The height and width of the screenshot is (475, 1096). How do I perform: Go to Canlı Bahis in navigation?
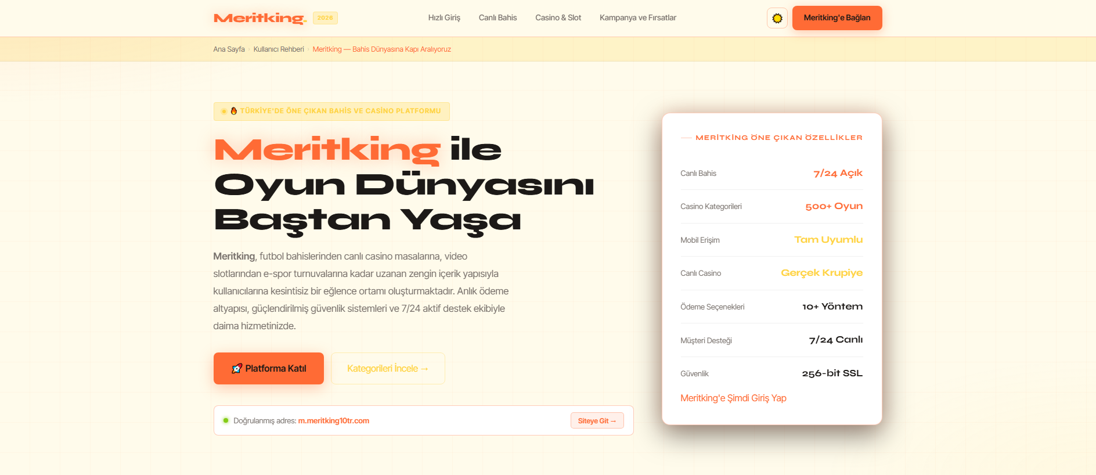point(497,18)
